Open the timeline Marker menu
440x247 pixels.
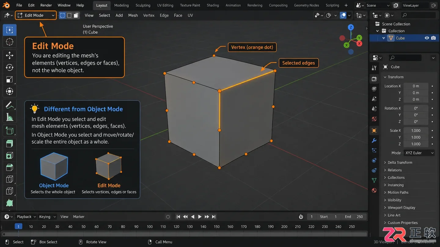(x=79, y=217)
